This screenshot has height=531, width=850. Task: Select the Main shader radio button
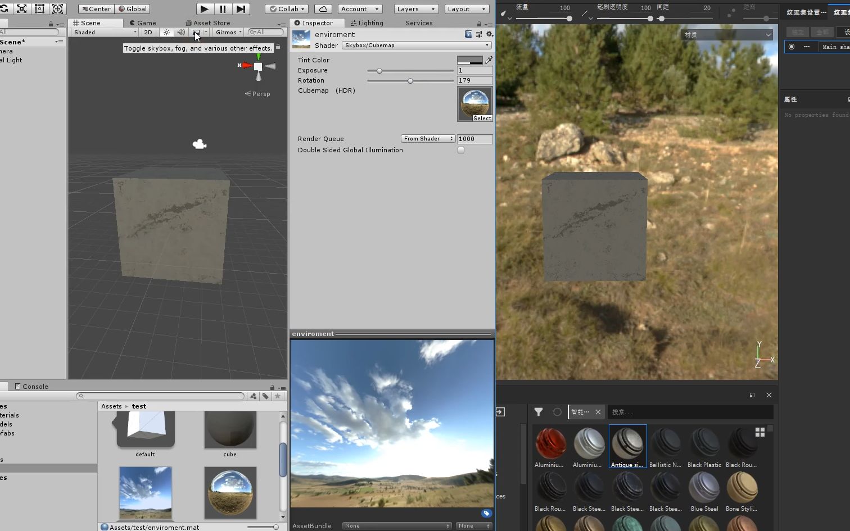tap(792, 47)
